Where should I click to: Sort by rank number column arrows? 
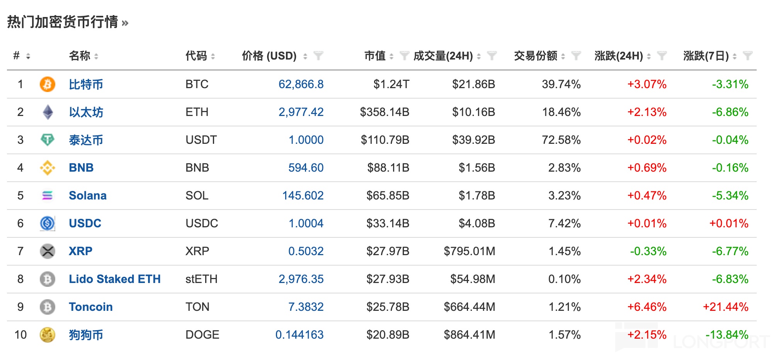(28, 56)
